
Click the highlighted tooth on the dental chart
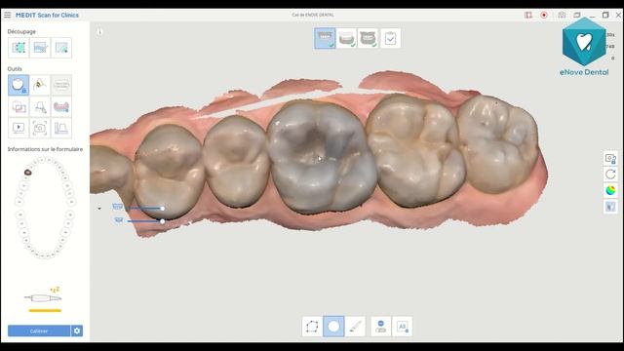(x=27, y=173)
